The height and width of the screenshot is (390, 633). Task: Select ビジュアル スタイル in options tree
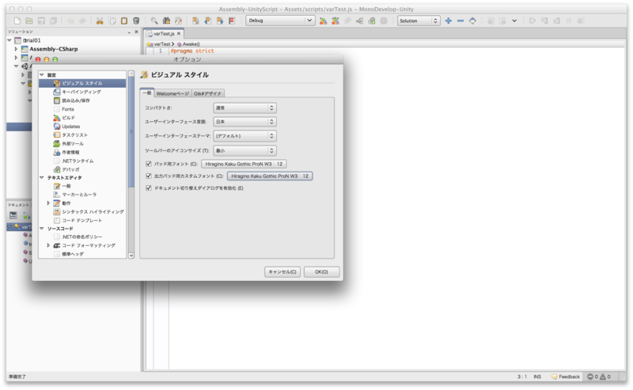[82, 83]
